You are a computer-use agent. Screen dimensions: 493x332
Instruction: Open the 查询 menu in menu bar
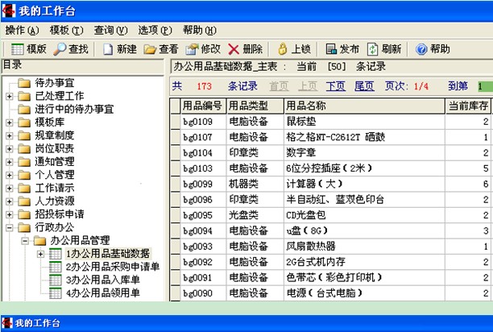tap(110, 30)
